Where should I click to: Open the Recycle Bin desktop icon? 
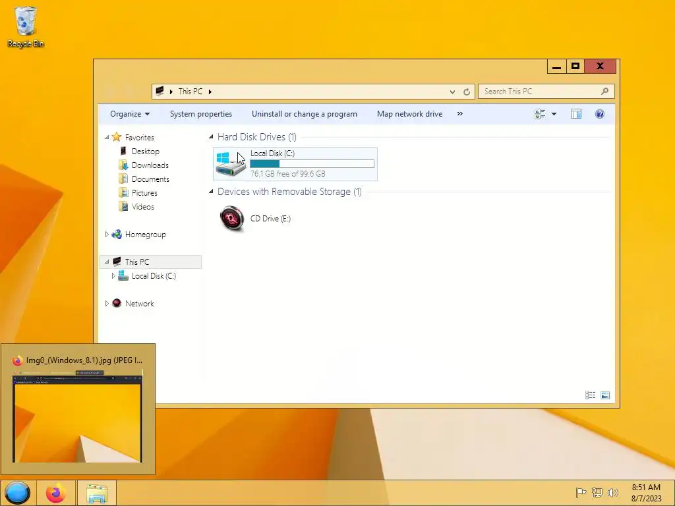click(26, 26)
